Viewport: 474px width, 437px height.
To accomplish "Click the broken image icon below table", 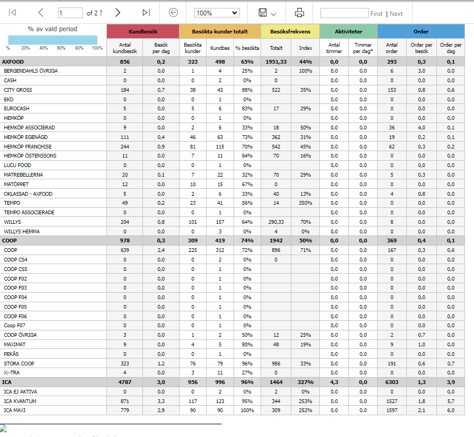I will pyautogui.click(x=3, y=429).
